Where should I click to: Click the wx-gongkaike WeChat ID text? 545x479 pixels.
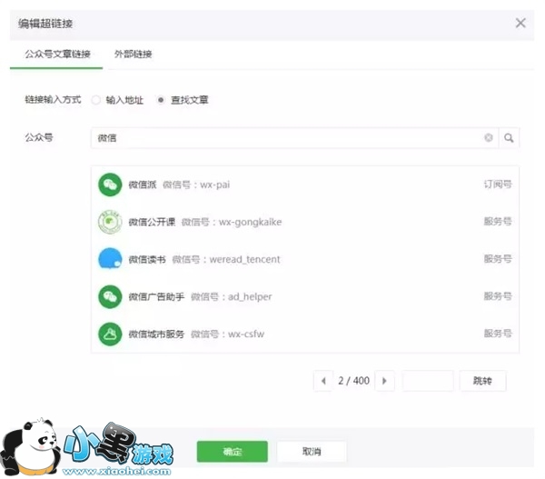coord(251,223)
